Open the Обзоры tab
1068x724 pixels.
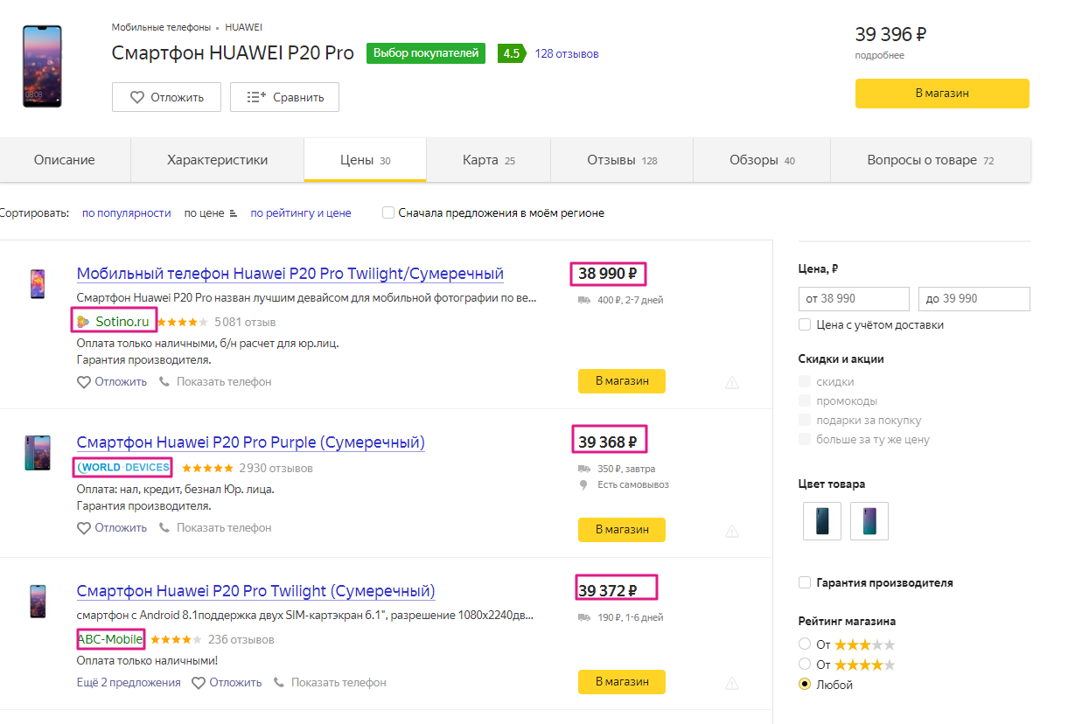pyautogui.click(x=762, y=160)
